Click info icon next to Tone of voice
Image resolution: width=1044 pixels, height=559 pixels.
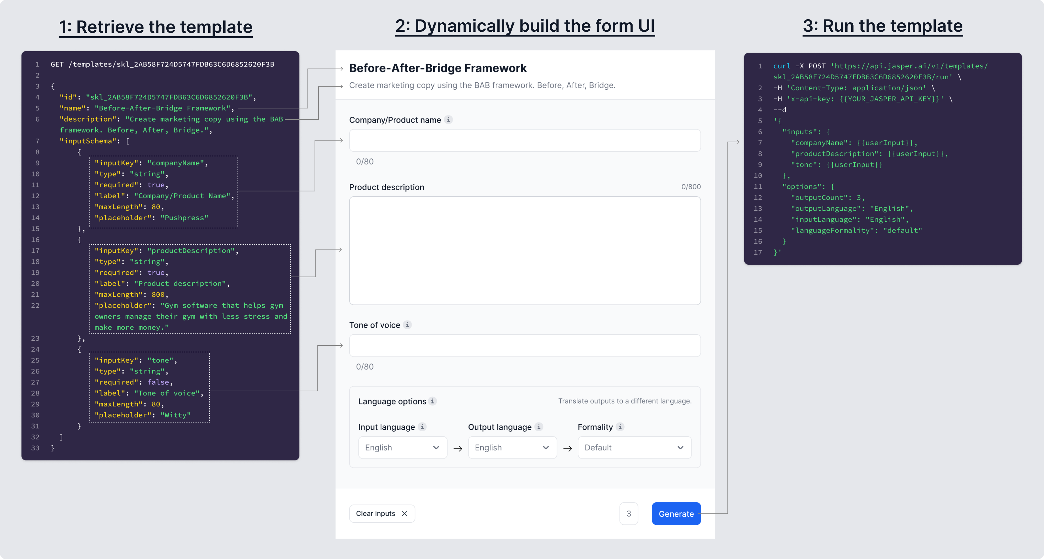[x=407, y=325]
